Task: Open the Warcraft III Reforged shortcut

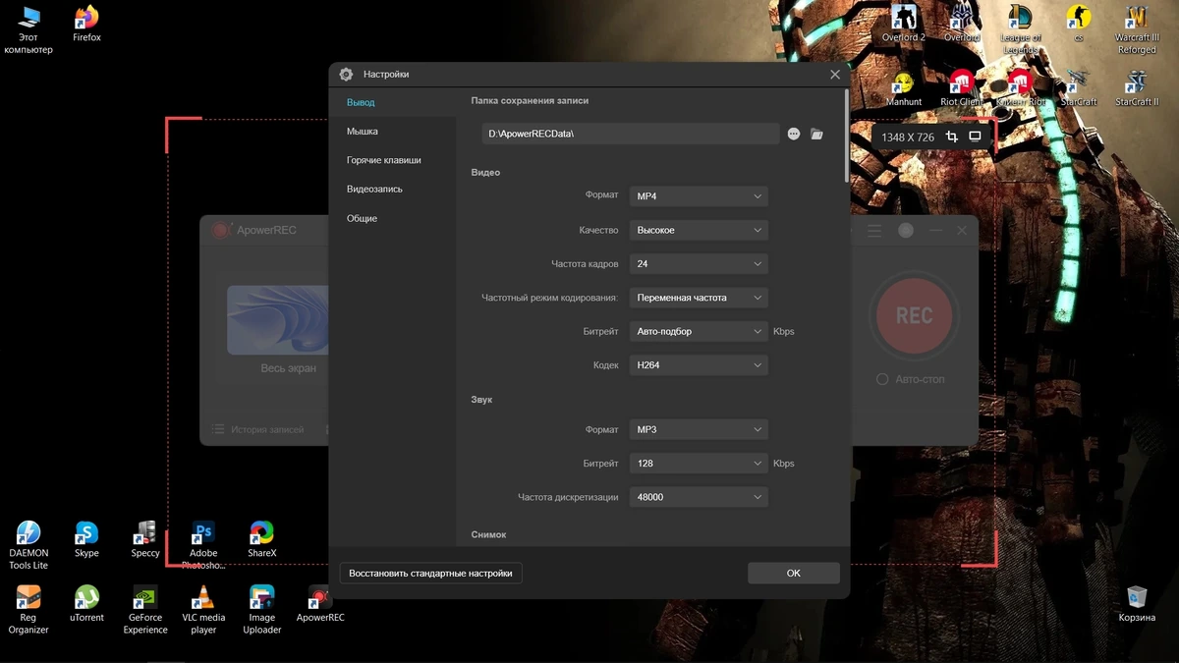Action: (1137, 30)
